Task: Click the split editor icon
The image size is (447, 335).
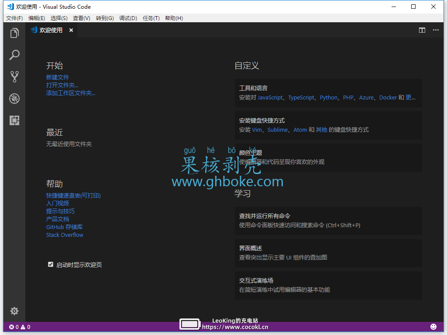Action: (422, 30)
